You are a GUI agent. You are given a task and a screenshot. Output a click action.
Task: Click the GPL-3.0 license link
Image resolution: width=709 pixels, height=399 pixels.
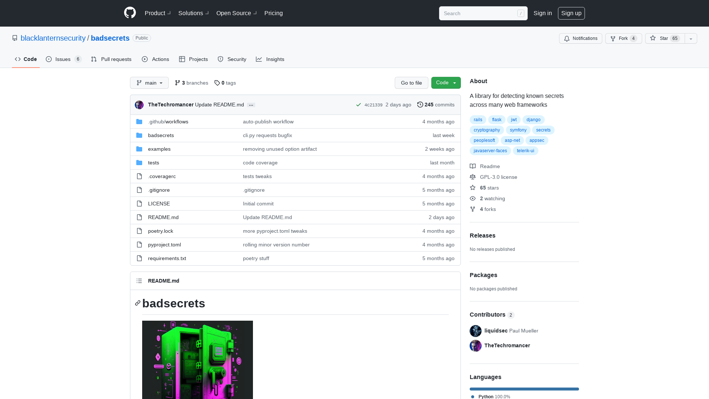pyautogui.click(x=498, y=176)
